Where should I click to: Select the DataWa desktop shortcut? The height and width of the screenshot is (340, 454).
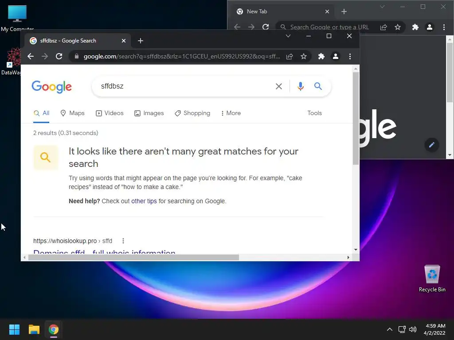12,61
